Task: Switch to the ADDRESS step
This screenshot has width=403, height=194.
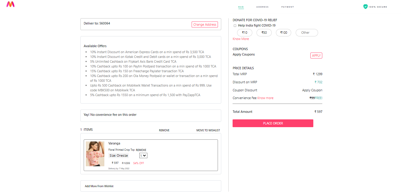Action: [262, 7]
